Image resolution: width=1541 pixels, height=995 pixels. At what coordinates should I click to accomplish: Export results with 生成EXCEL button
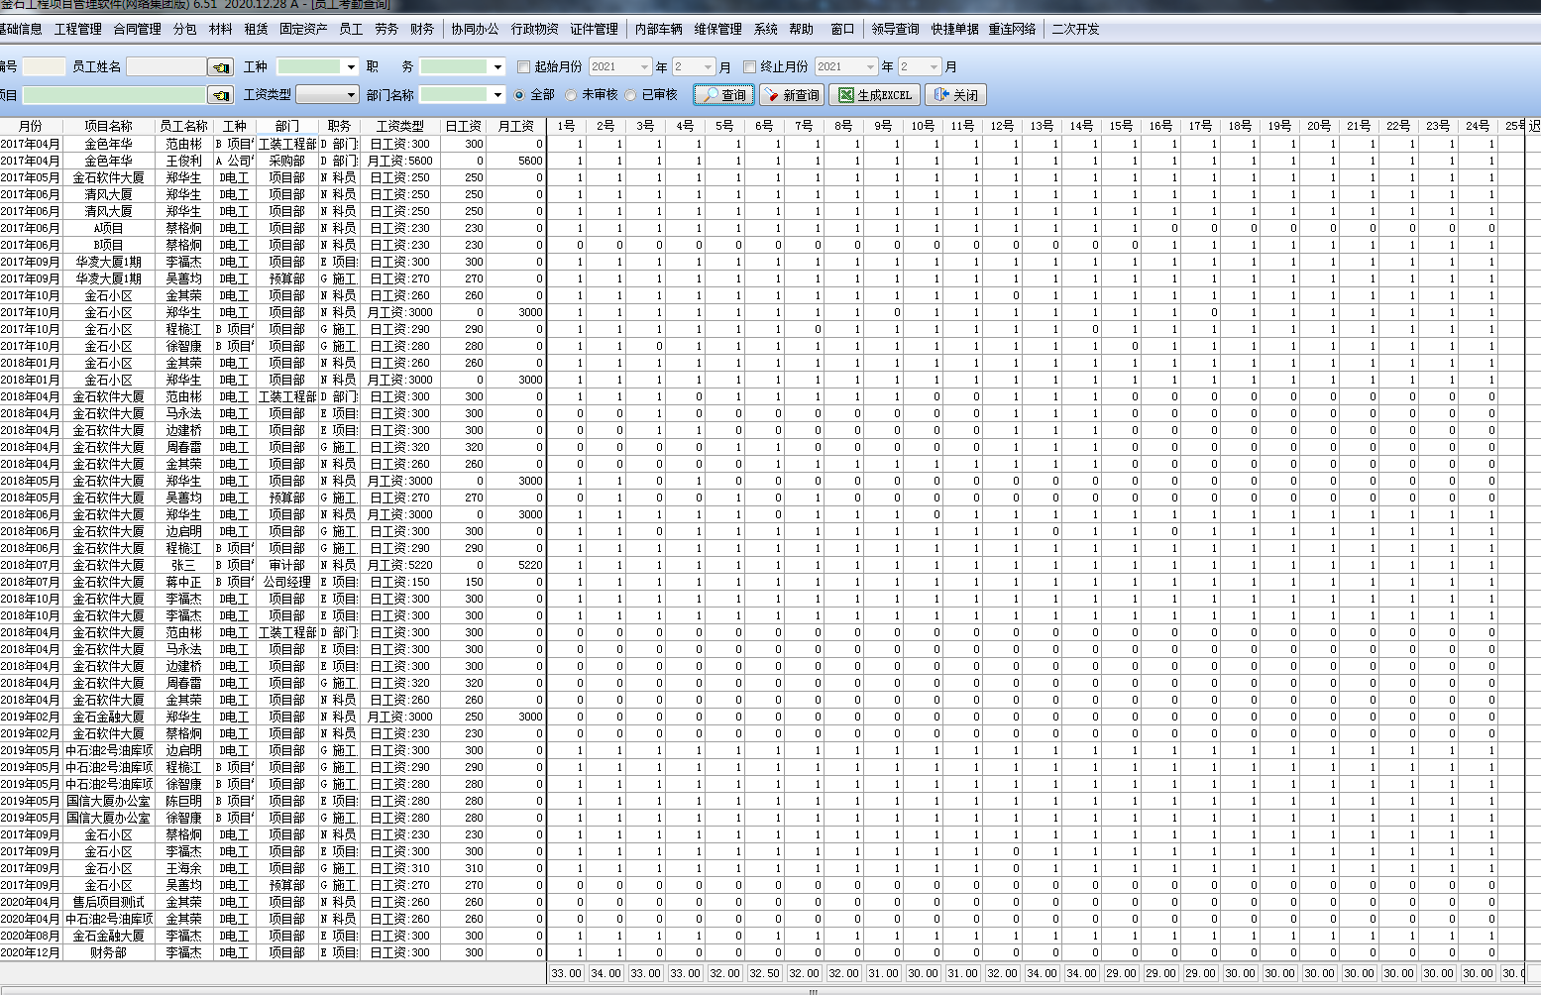coord(874,95)
